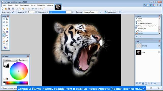The width and height of the screenshot is (163, 91).
Task: Toggle Layers window icon at top right
Action: click(151, 5)
